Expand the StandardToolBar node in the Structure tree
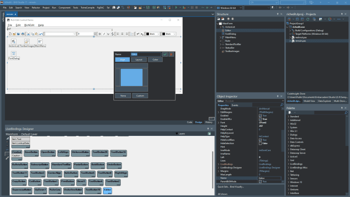 [x=220, y=44]
